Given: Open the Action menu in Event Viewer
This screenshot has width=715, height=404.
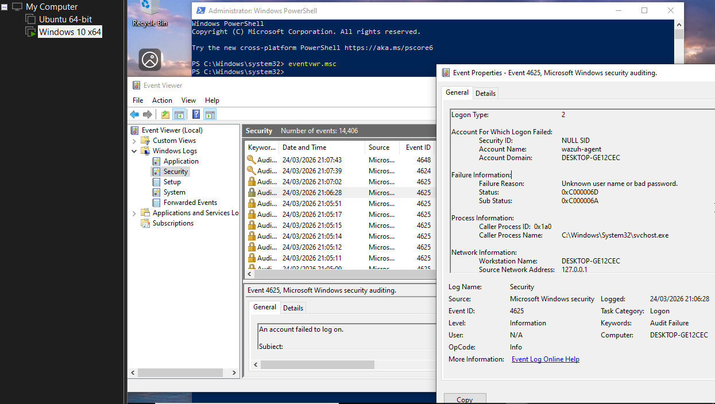Looking at the screenshot, I should click(162, 100).
